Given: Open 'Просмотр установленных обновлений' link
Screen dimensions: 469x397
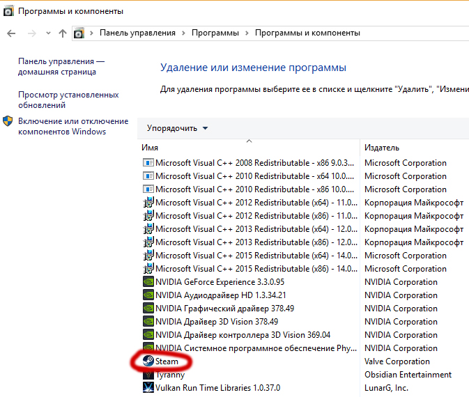Looking at the screenshot, I should (x=68, y=100).
